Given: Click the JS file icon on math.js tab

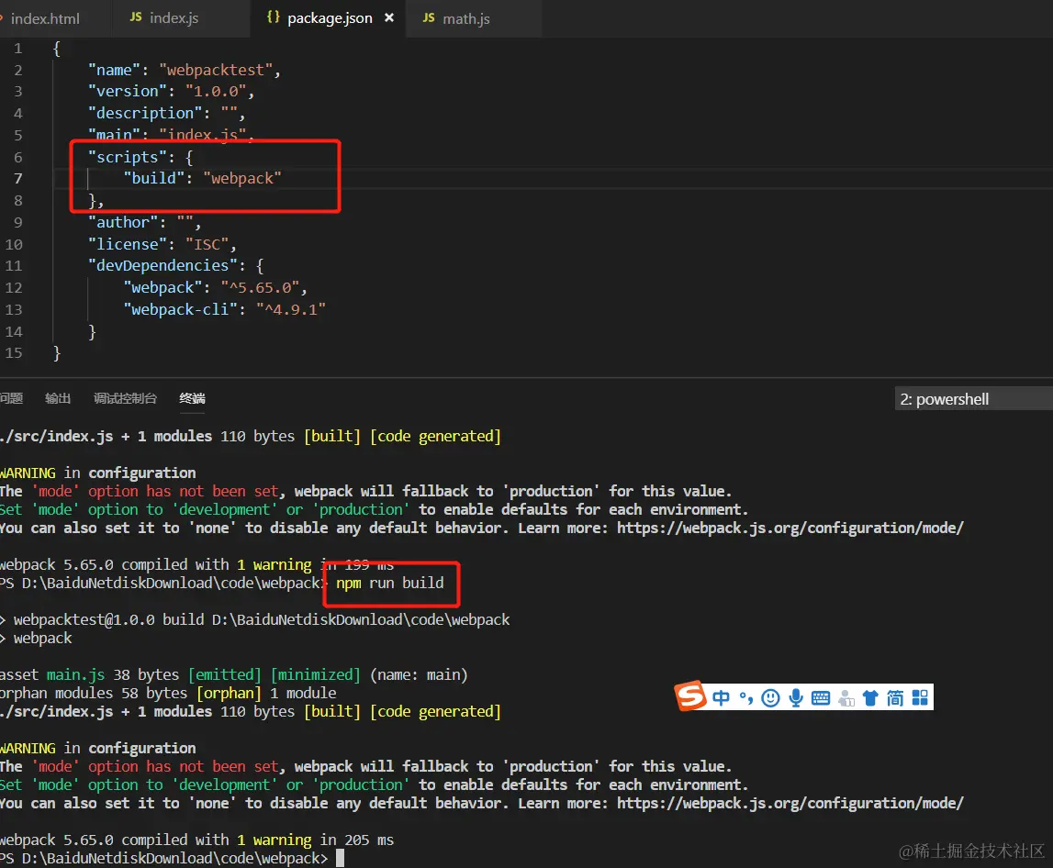Looking at the screenshot, I should [x=429, y=18].
